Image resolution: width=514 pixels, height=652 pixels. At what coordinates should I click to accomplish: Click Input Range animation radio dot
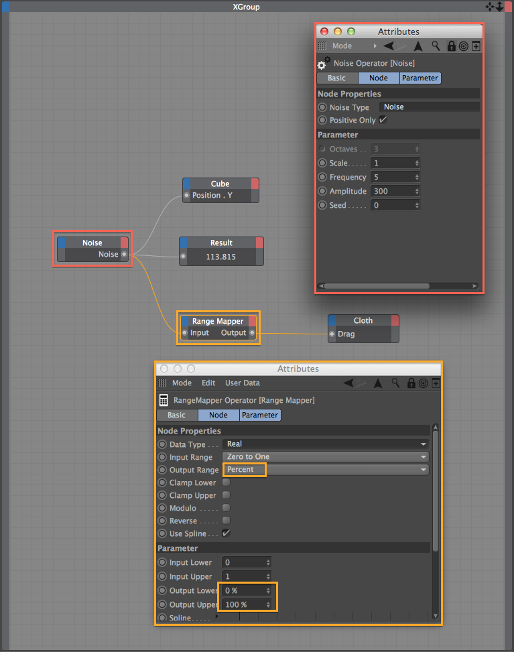tap(162, 457)
